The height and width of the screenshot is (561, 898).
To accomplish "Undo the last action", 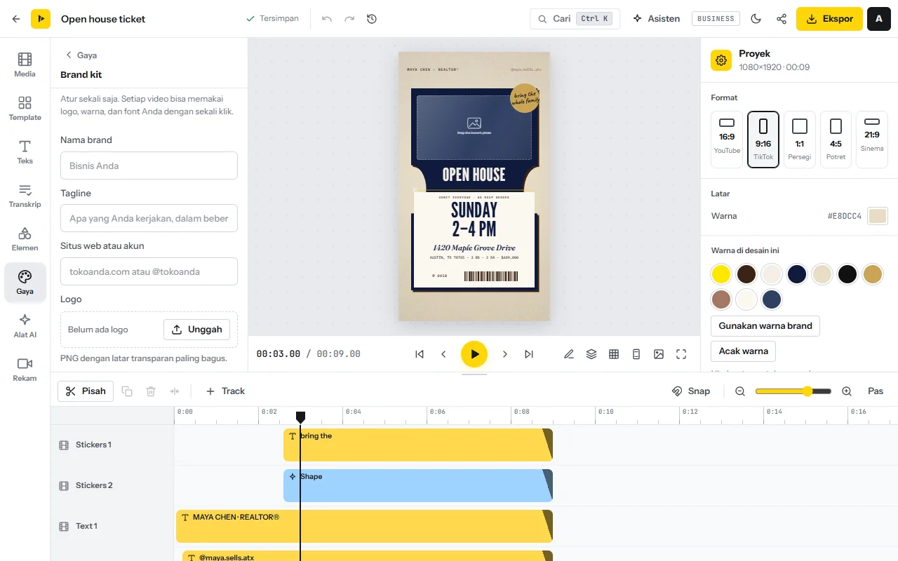I will (327, 19).
